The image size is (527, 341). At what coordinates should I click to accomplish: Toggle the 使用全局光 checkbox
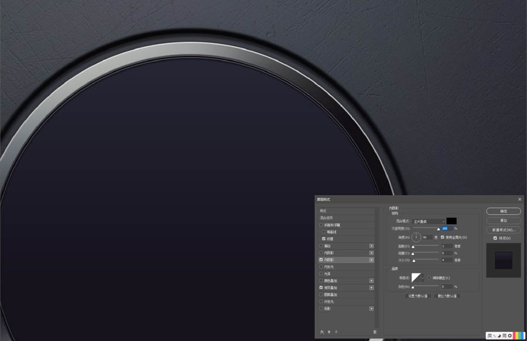click(x=443, y=237)
